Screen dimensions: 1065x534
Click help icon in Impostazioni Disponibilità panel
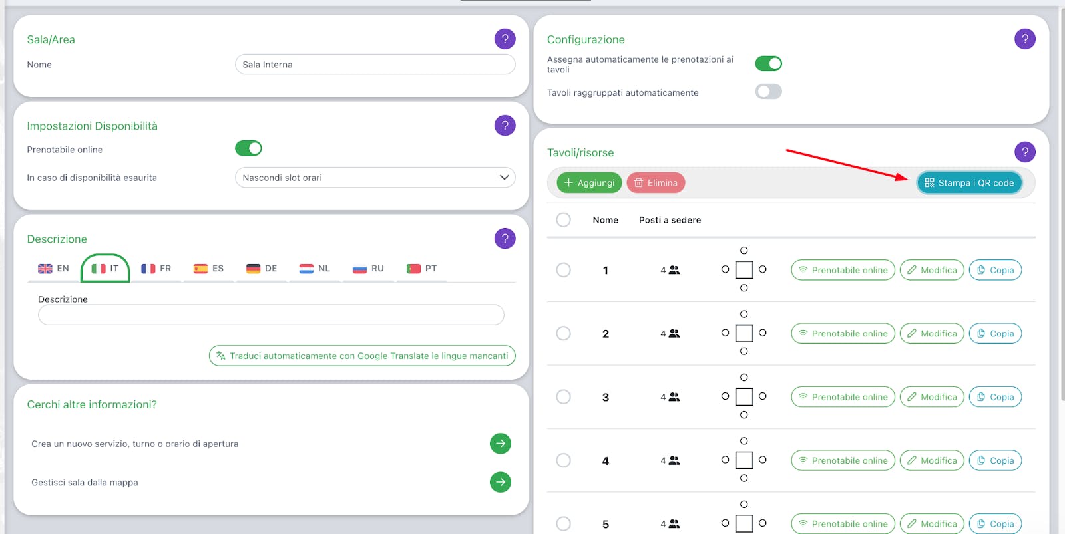click(505, 125)
